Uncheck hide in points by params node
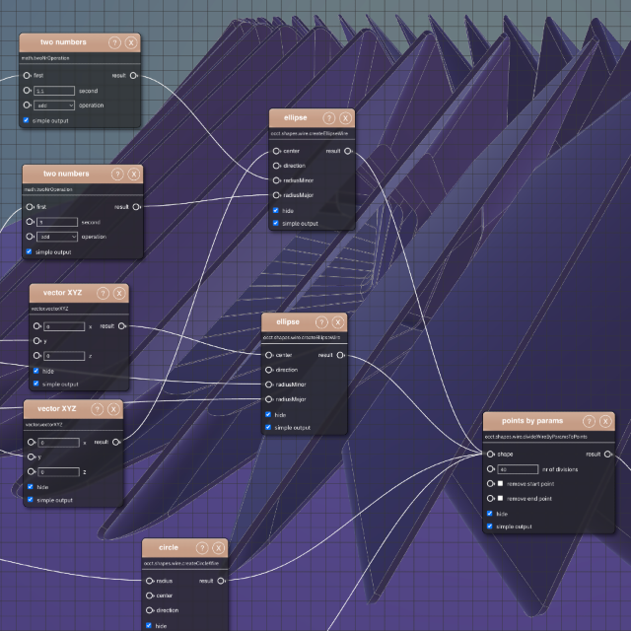631x631 pixels. coord(490,514)
